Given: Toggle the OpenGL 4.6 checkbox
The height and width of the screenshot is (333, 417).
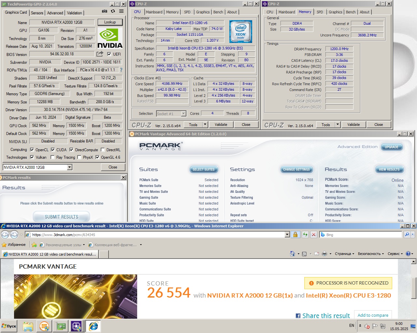Looking at the screenshot, I should point(97,157).
